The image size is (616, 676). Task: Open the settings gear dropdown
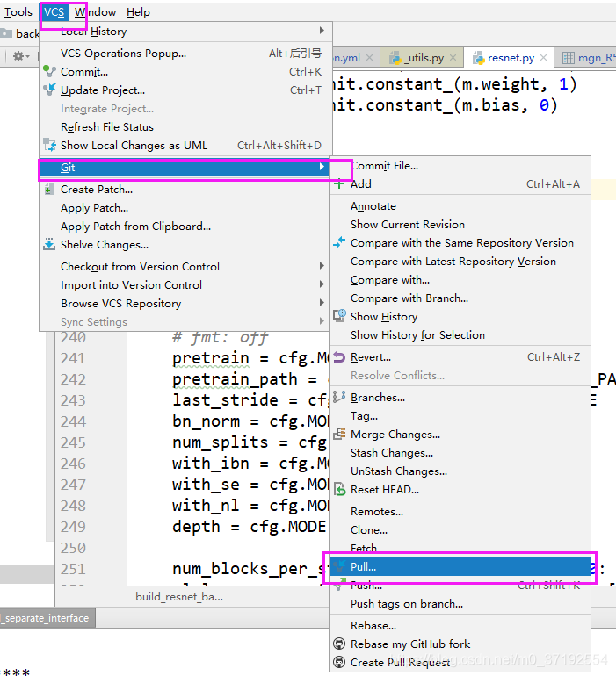coord(20,56)
